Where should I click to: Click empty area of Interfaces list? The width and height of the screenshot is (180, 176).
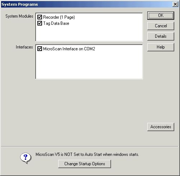pyautogui.click(x=89, y=65)
